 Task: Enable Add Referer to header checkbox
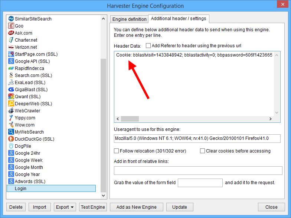148,45
